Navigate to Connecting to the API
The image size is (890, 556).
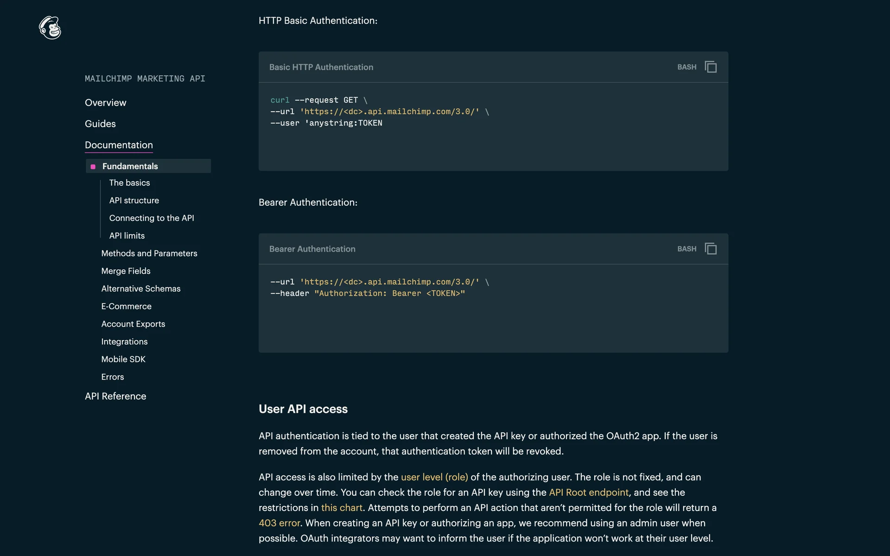click(152, 218)
